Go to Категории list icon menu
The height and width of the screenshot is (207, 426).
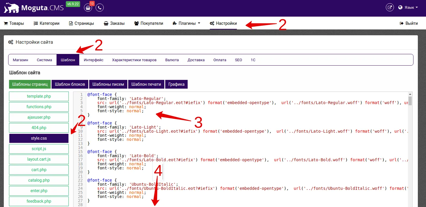coord(47,23)
